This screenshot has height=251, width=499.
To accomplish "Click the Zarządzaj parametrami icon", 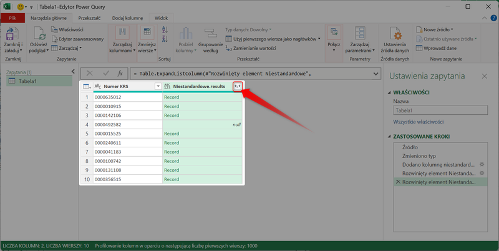I will coord(360,34).
